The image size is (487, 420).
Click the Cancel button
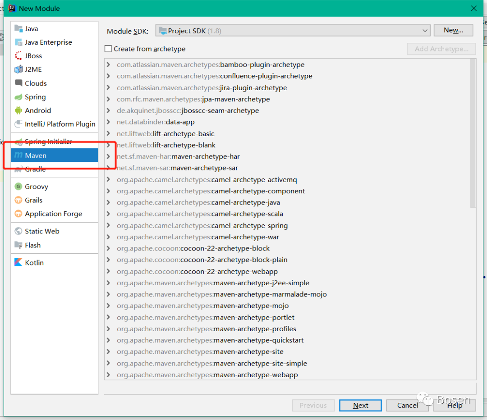coord(407,405)
